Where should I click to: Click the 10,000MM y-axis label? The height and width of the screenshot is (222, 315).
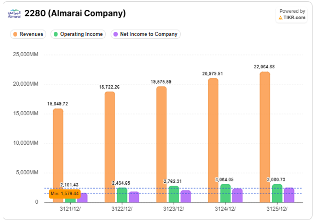tap(26, 143)
